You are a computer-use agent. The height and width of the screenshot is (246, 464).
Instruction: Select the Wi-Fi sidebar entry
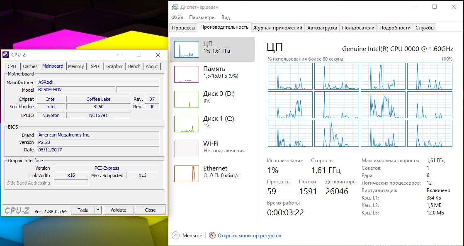click(212, 149)
